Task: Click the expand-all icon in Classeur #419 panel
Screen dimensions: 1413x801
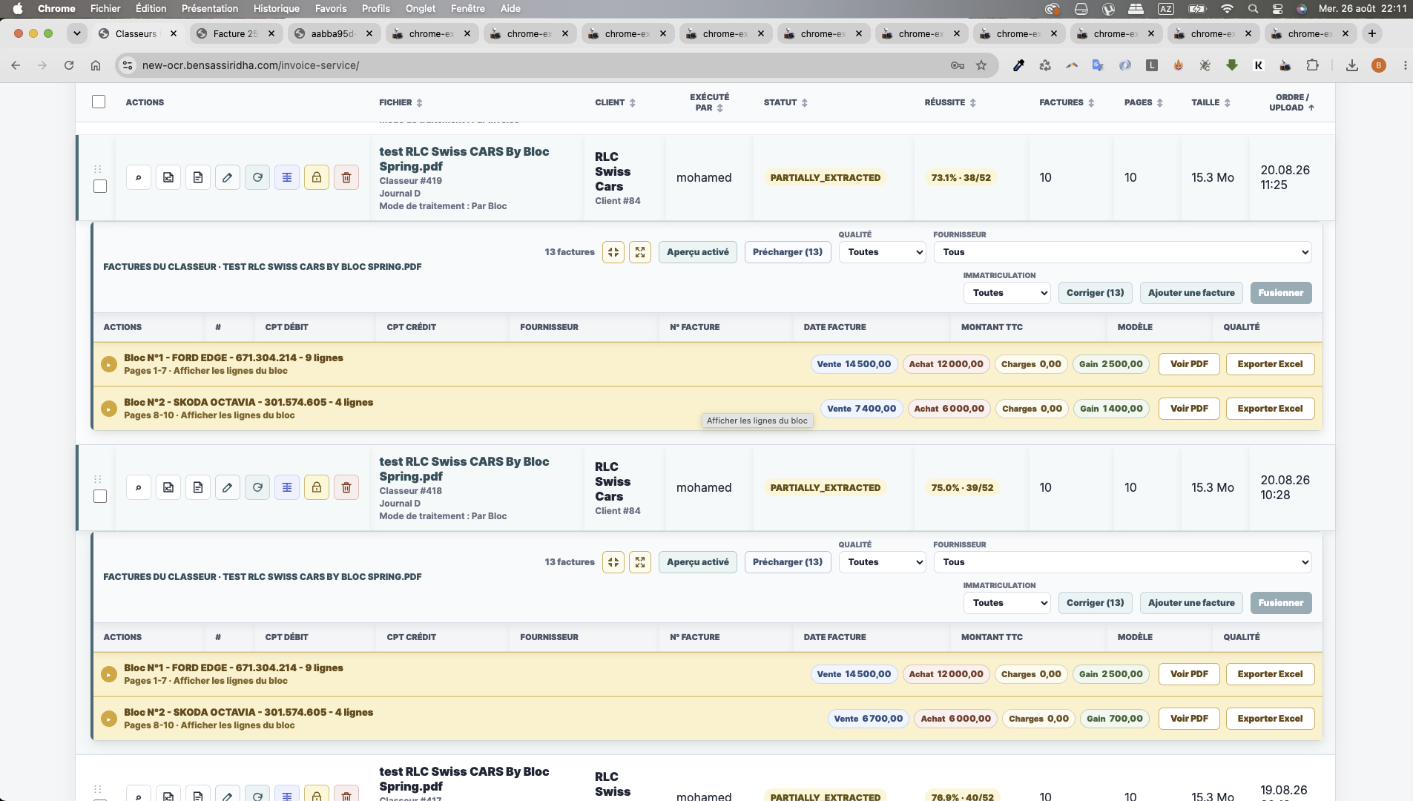Action: coord(640,252)
